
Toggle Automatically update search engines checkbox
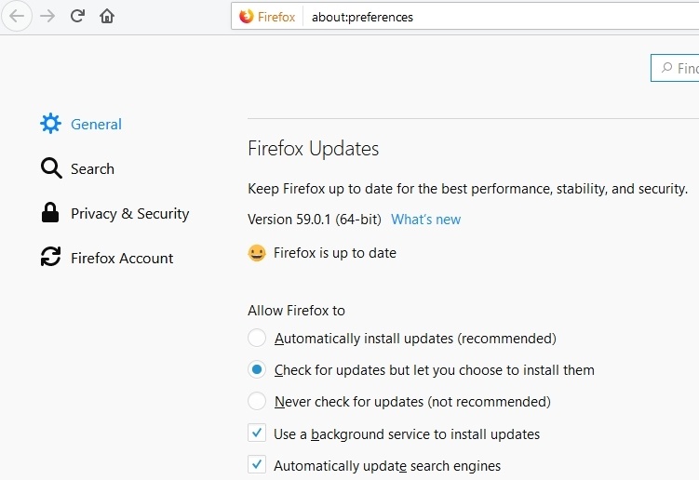click(x=257, y=465)
